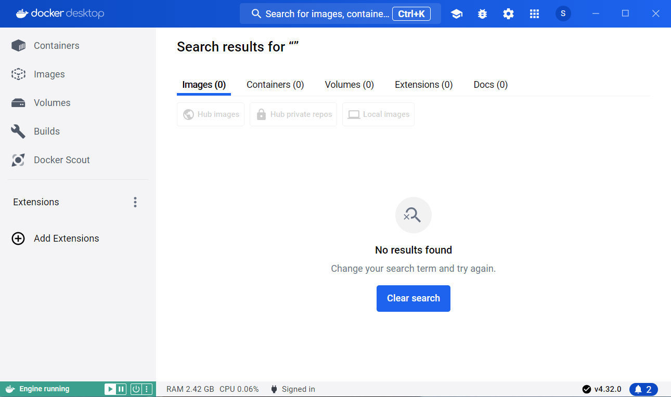Open the Volumes section

coord(78,103)
